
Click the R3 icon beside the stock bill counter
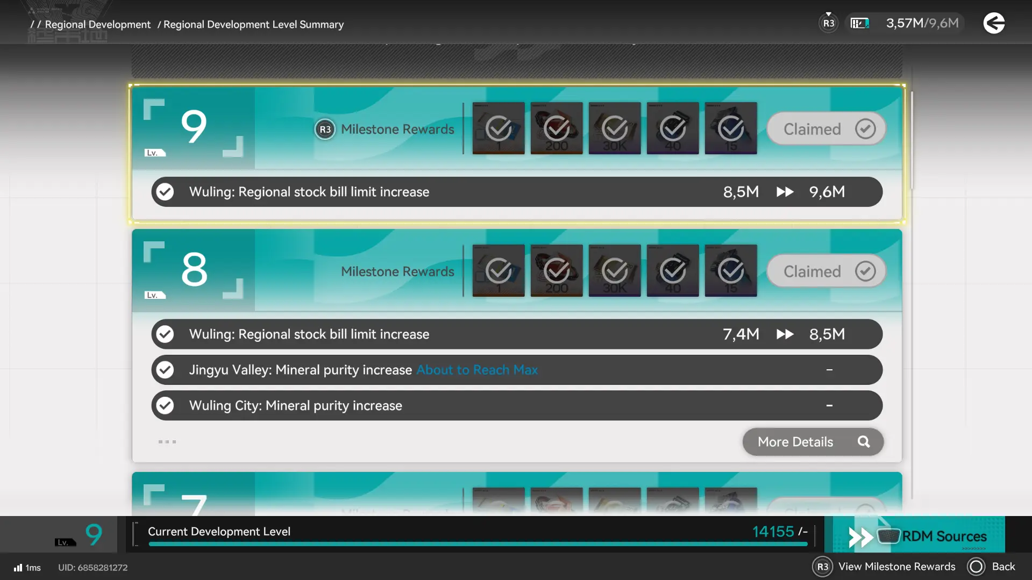tap(828, 23)
